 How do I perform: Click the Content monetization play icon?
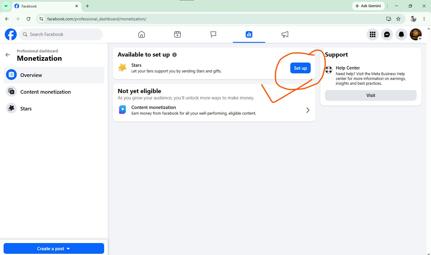click(122, 110)
